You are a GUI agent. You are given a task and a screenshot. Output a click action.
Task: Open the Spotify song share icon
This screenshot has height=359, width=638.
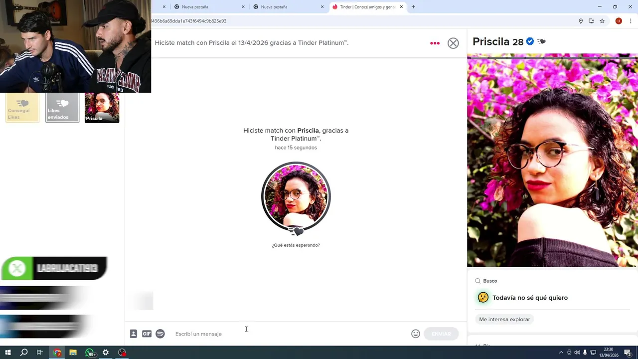[x=160, y=334]
